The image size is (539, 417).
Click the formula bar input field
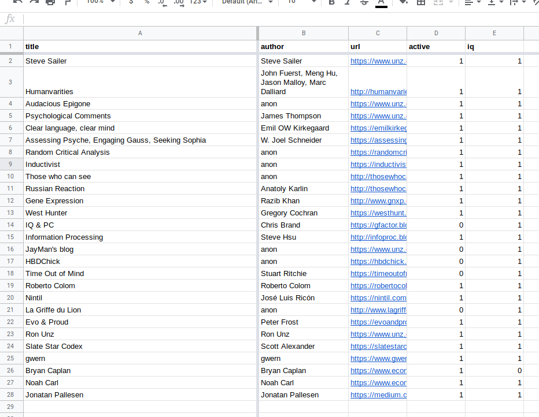pos(280,19)
